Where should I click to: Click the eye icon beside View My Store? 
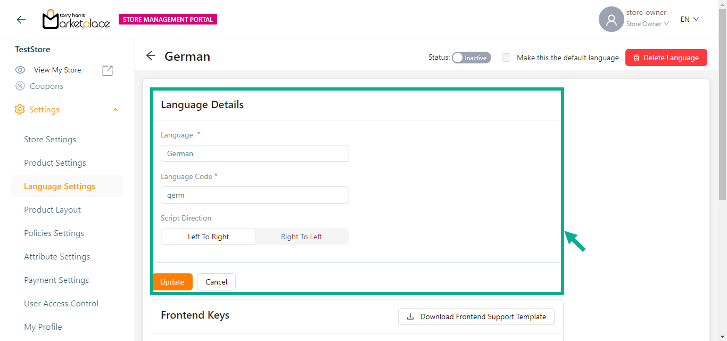pyautogui.click(x=20, y=70)
